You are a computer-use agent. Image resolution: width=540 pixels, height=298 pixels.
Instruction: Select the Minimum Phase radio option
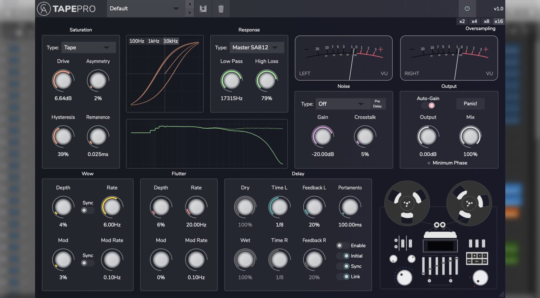(429, 163)
